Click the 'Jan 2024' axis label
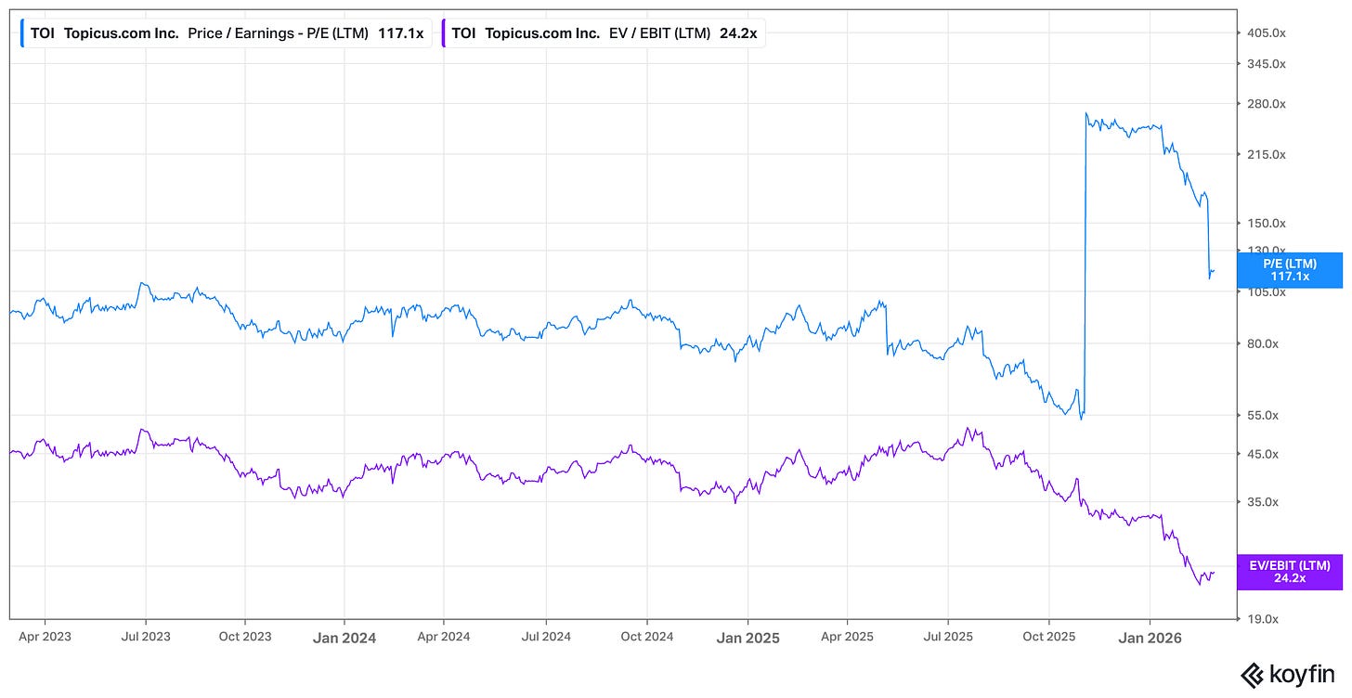Image resolution: width=1352 pixels, height=698 pixels. coord(344,638)
